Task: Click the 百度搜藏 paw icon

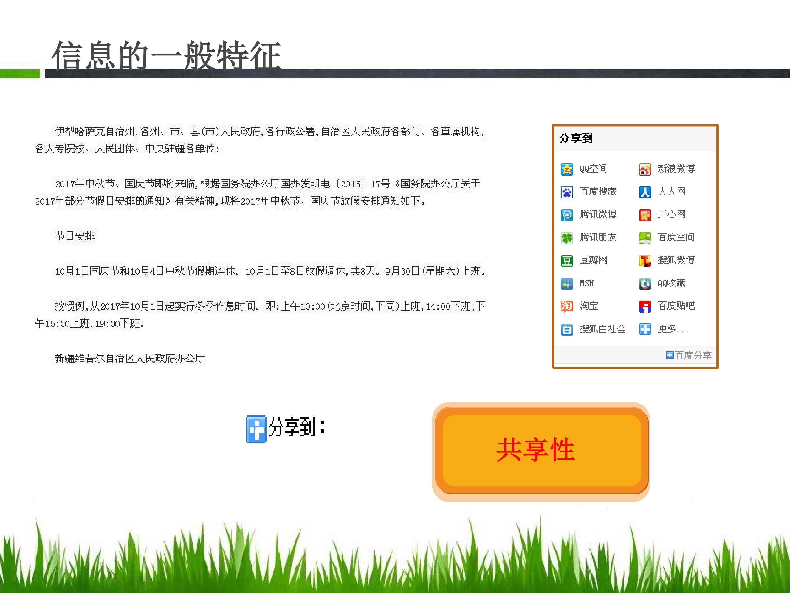Action: 566,192
